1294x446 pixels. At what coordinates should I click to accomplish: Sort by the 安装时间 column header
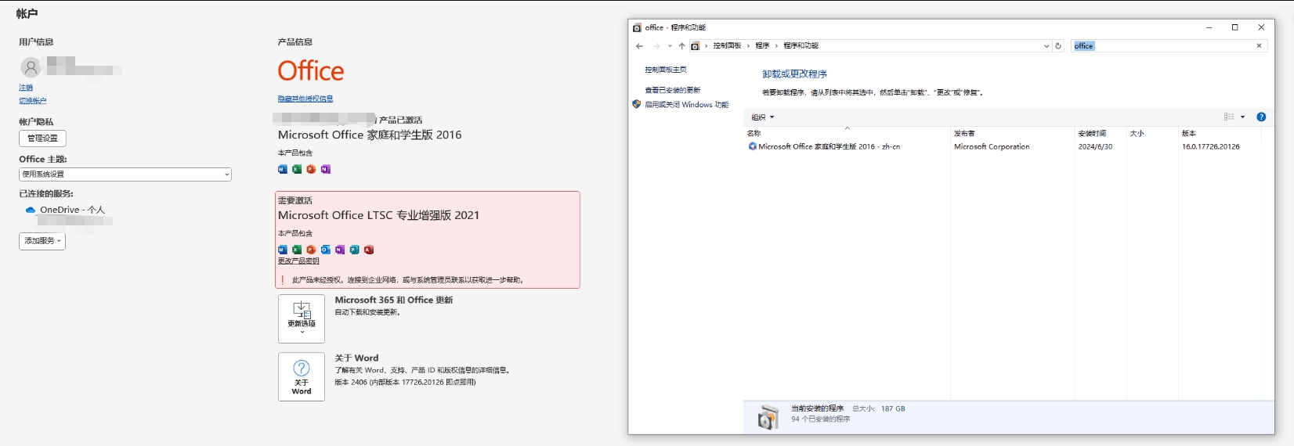[x=1101, y=133]
